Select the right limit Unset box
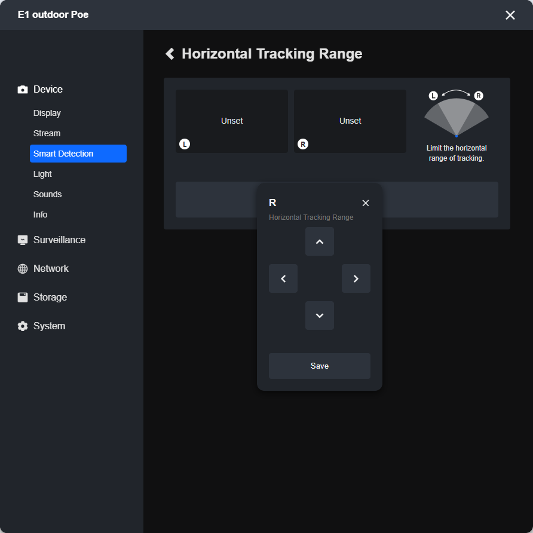The width and height of the screenshot is (533, 533). [x=350, y=121]
